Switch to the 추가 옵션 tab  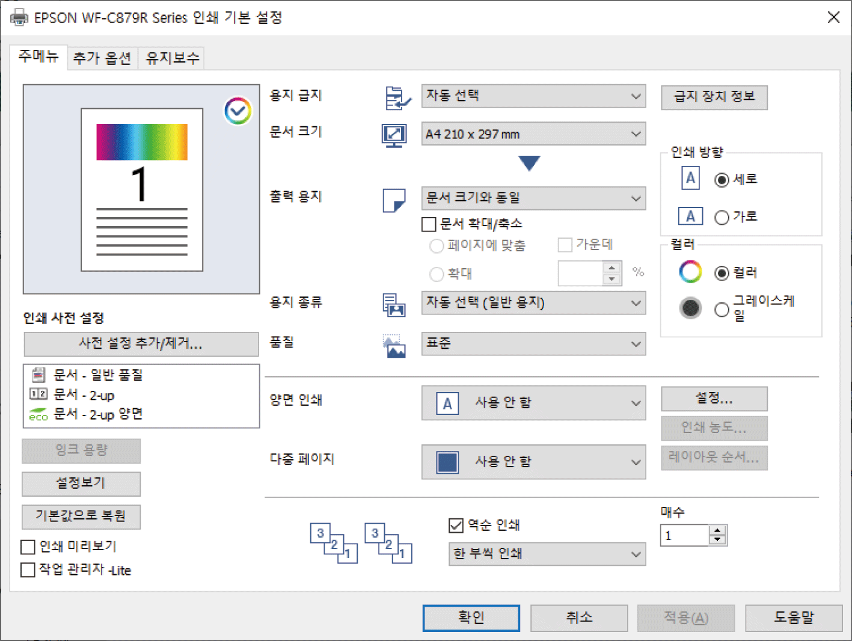click(102, 58)
